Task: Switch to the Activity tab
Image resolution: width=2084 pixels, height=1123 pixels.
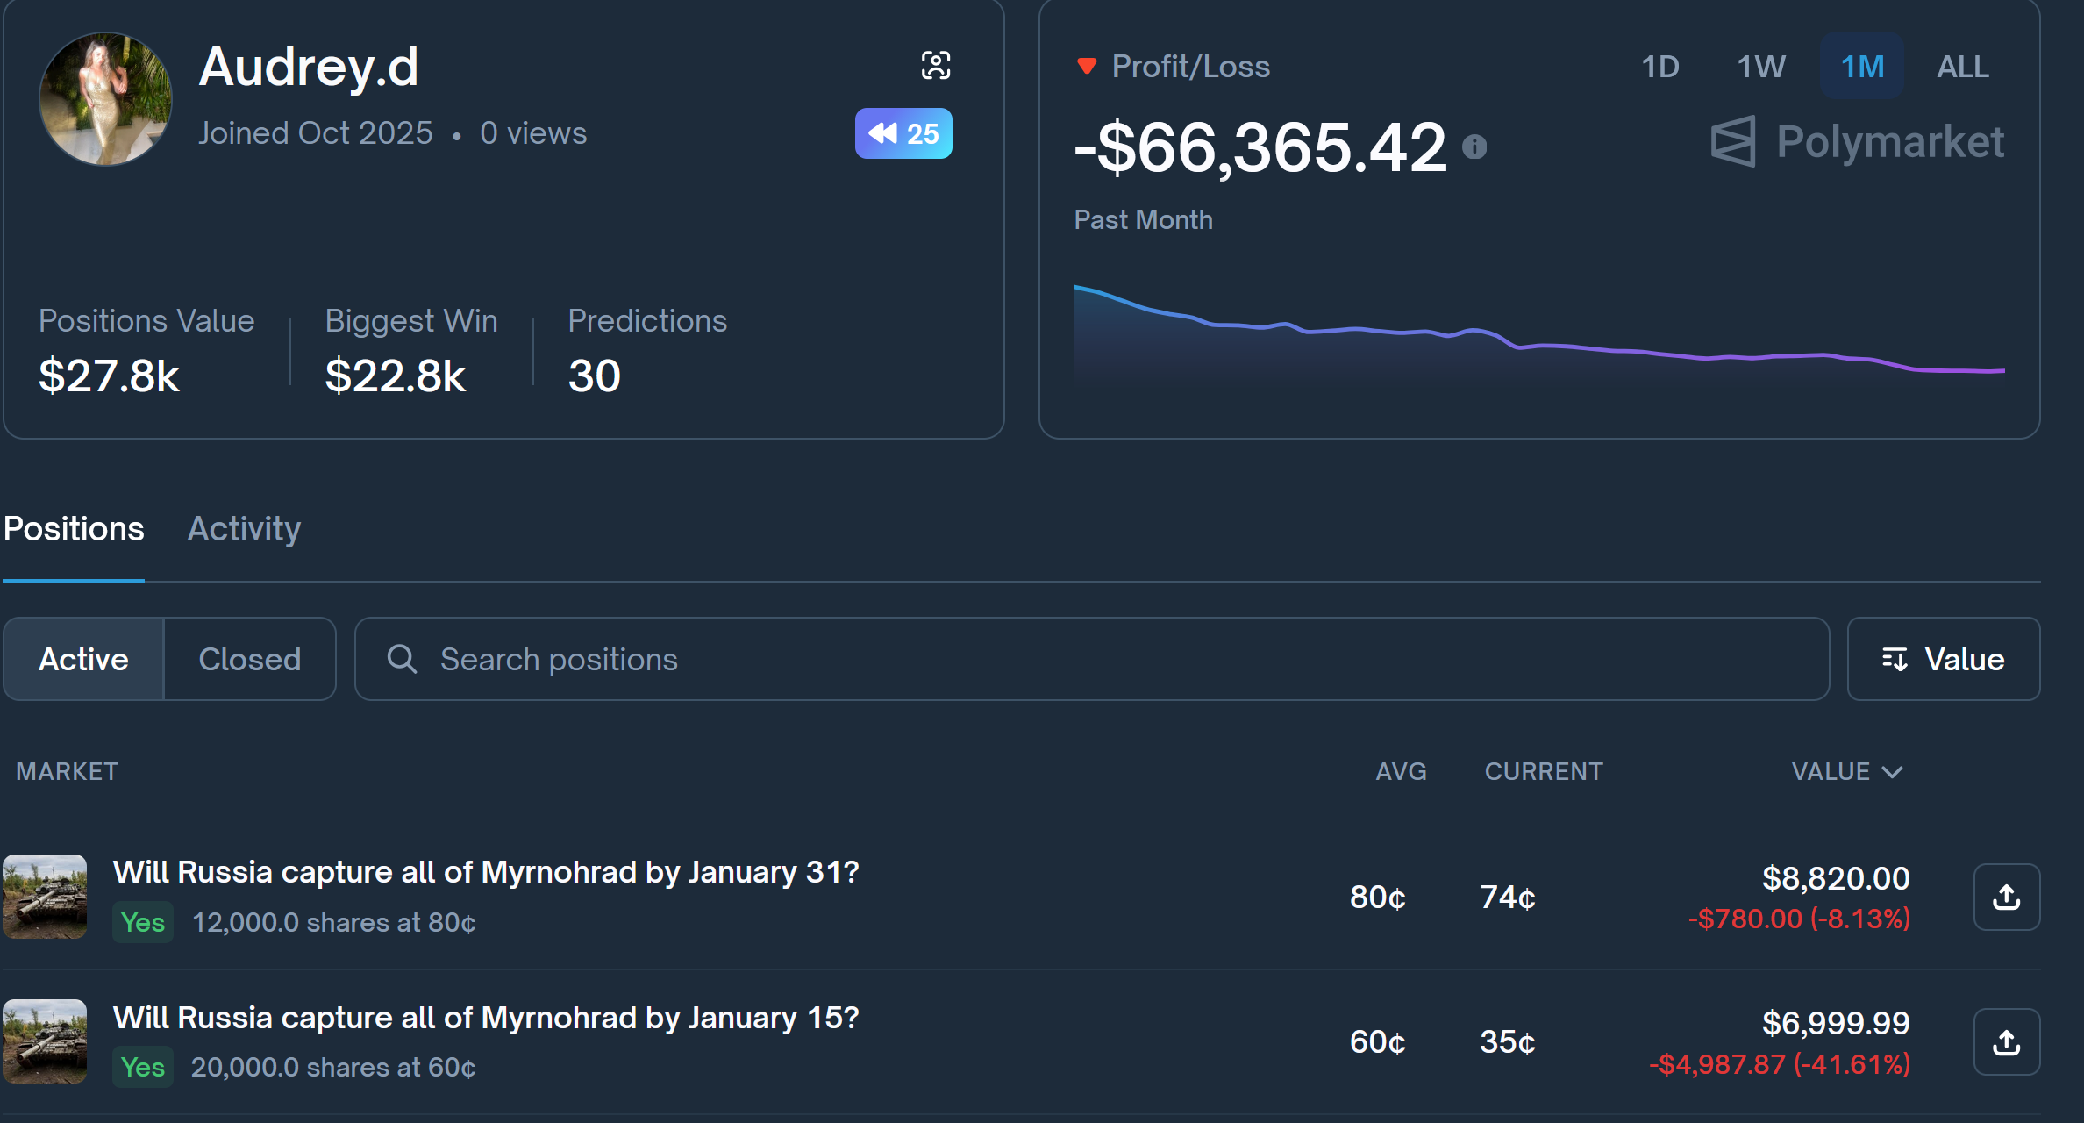Action: coord(244,529)
